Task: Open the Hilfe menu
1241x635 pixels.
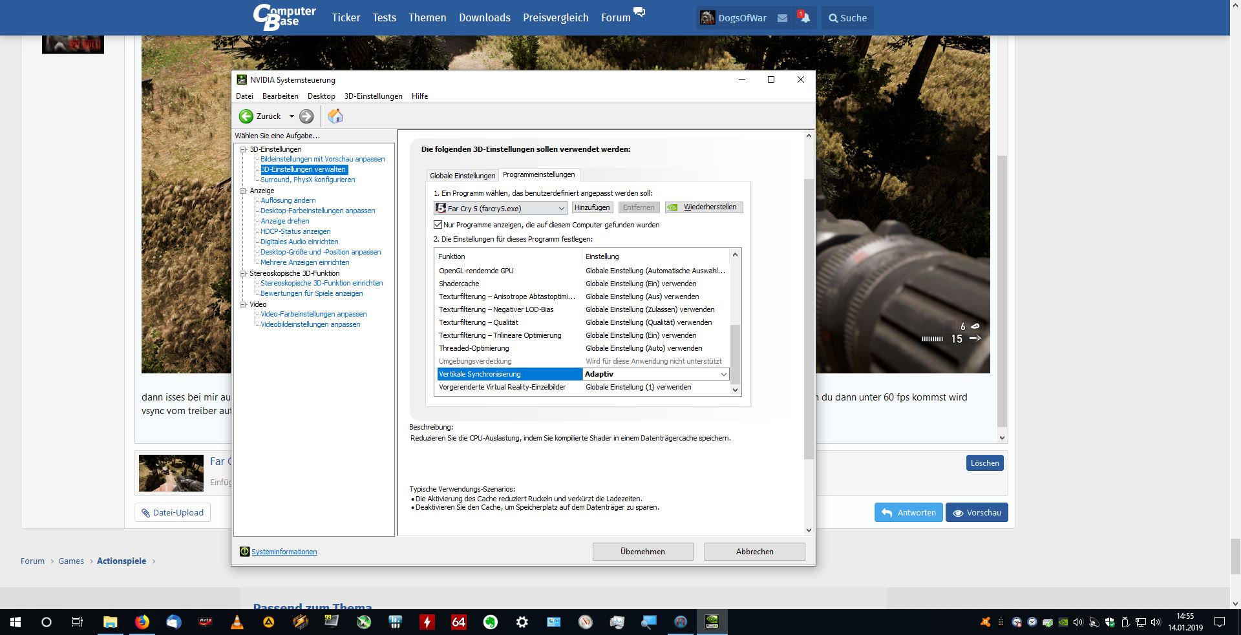Action: pyautogui.click(x=420, y=96)
